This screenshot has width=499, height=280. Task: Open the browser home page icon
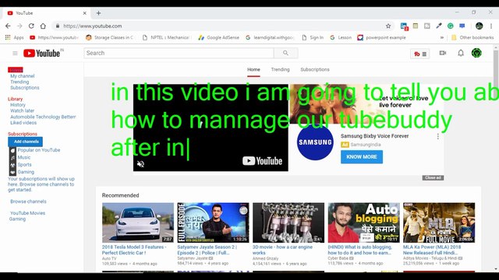pyautogui.click(x=43, y=26)
